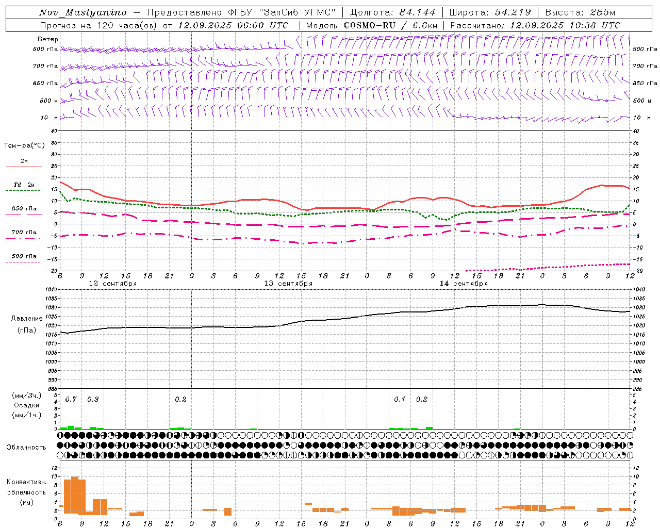Select the '(мм/3ч.)' precipitation unit label
Image resolution: width=660 pixels, height=528 pixels.
pos(27,395)
